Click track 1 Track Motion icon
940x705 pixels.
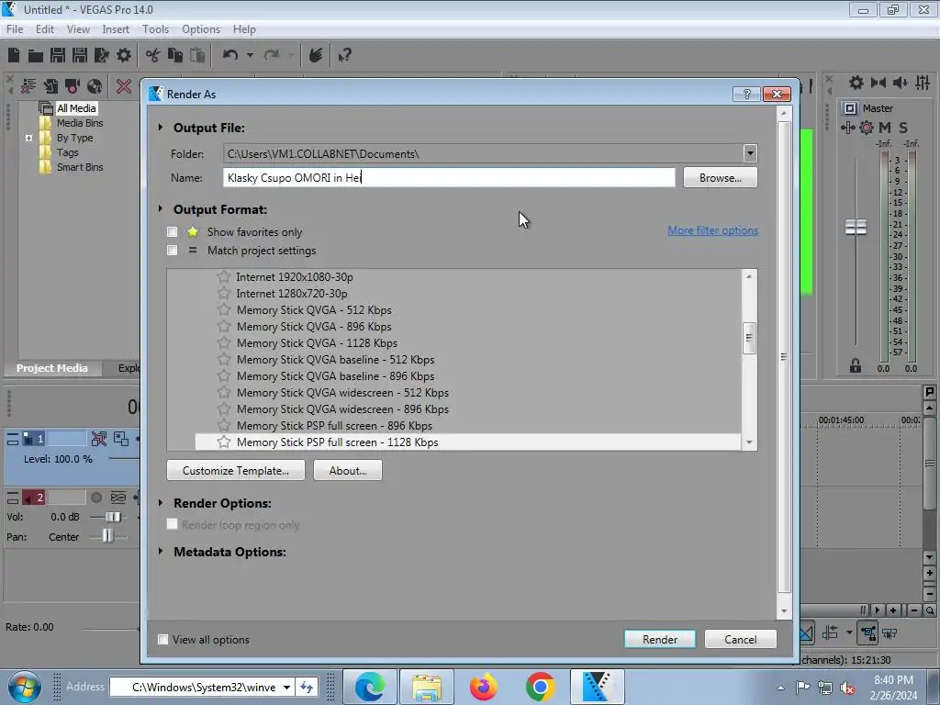pos(121,439)
